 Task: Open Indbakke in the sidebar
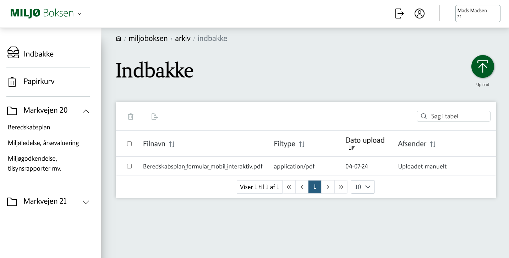pos(38,54)
